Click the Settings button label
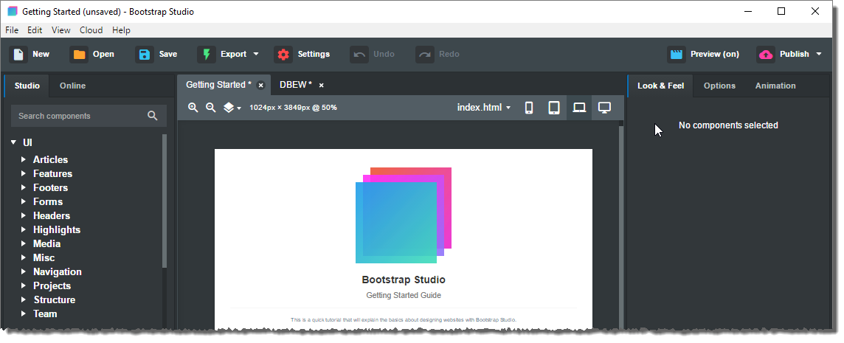844x343 pixels. pos(314,55)
